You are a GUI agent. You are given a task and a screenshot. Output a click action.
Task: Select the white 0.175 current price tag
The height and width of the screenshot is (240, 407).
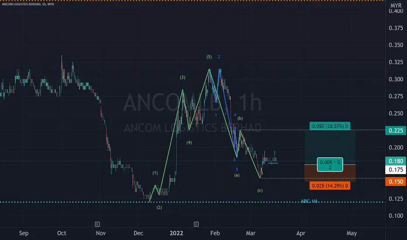396,170
